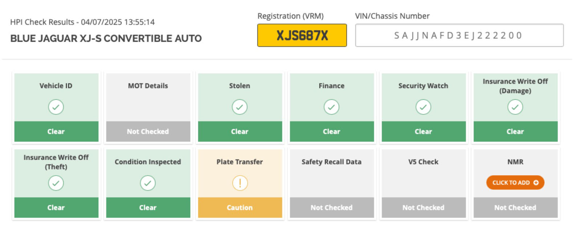
Task: Click the "Vehicle ID" card title
Action: click(56, 86)
